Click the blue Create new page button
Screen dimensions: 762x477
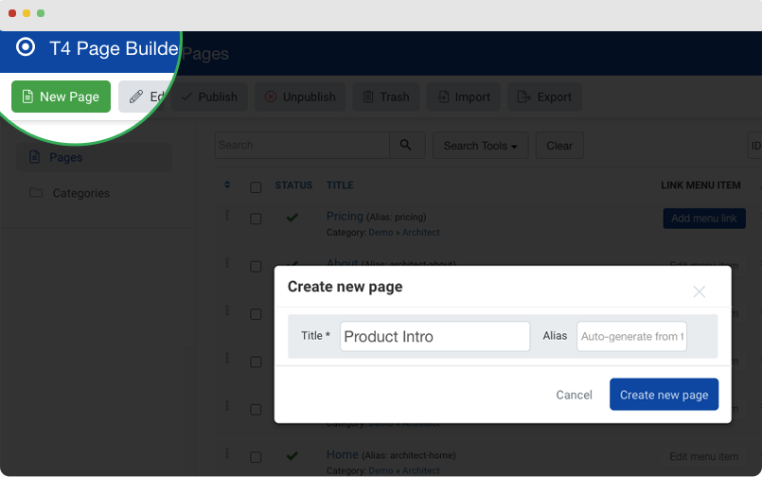coord(664,395)
